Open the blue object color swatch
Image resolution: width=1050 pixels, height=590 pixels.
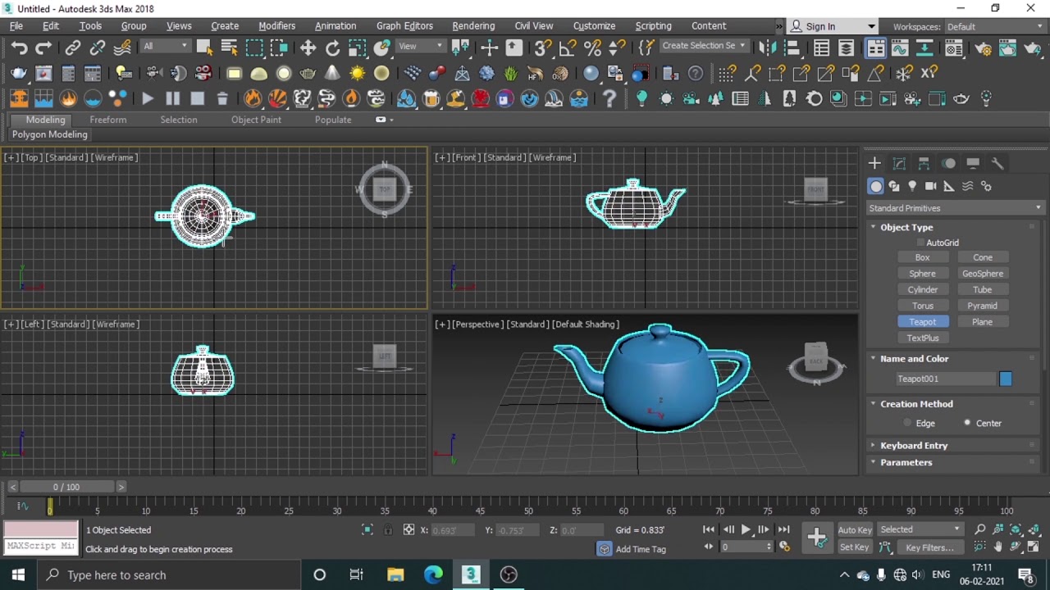[1006, 379]
